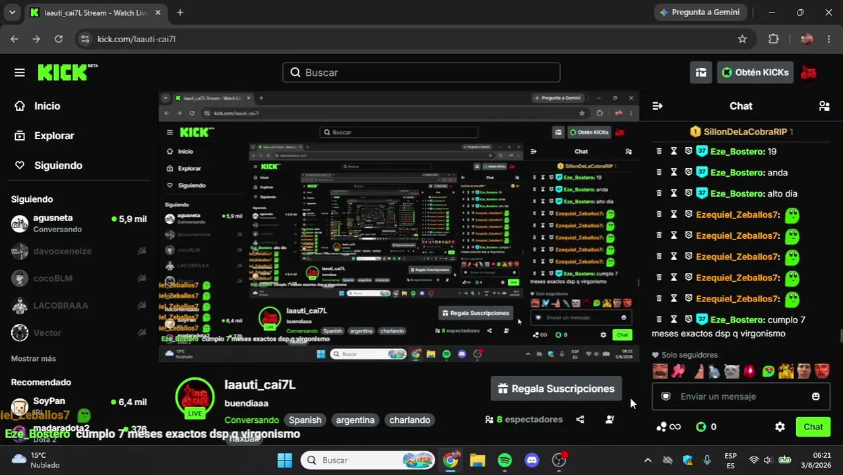Select the laauti_cai7L Stream browser tab
Screen dimensions: 843x475
[96, 13]
